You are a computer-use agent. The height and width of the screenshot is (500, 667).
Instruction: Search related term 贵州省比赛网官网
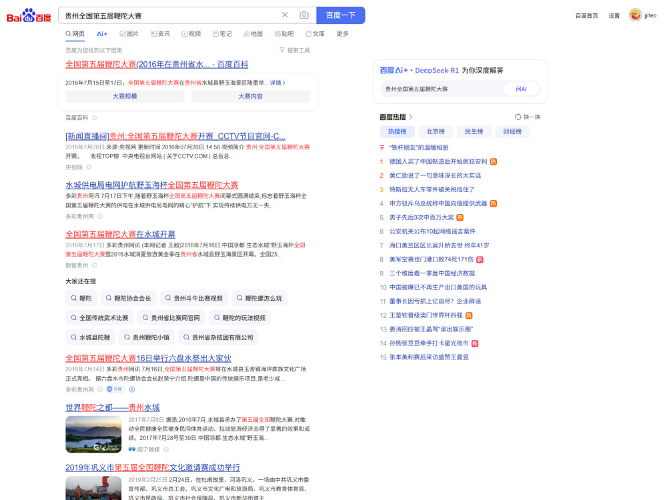171,318
